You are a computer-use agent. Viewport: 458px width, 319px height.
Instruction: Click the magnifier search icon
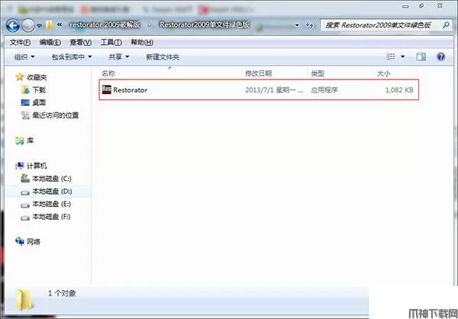tap(446, 25)
